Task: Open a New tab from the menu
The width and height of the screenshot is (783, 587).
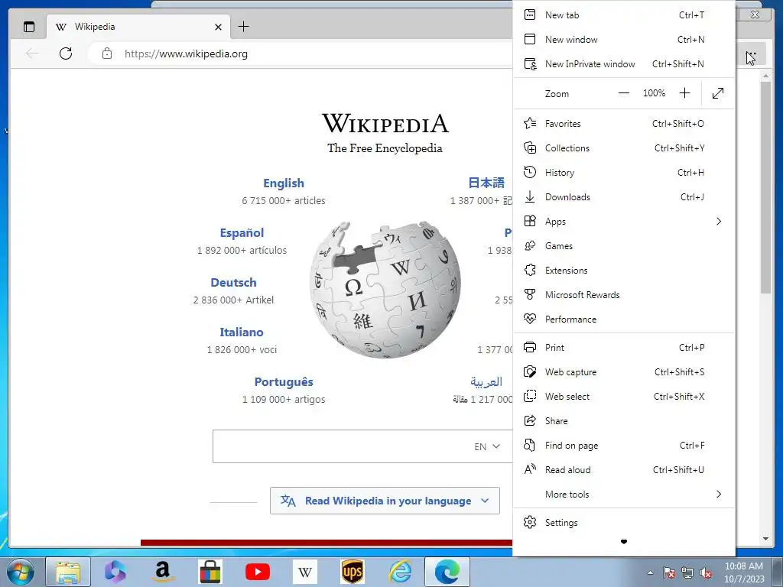Action: (624, 15)
